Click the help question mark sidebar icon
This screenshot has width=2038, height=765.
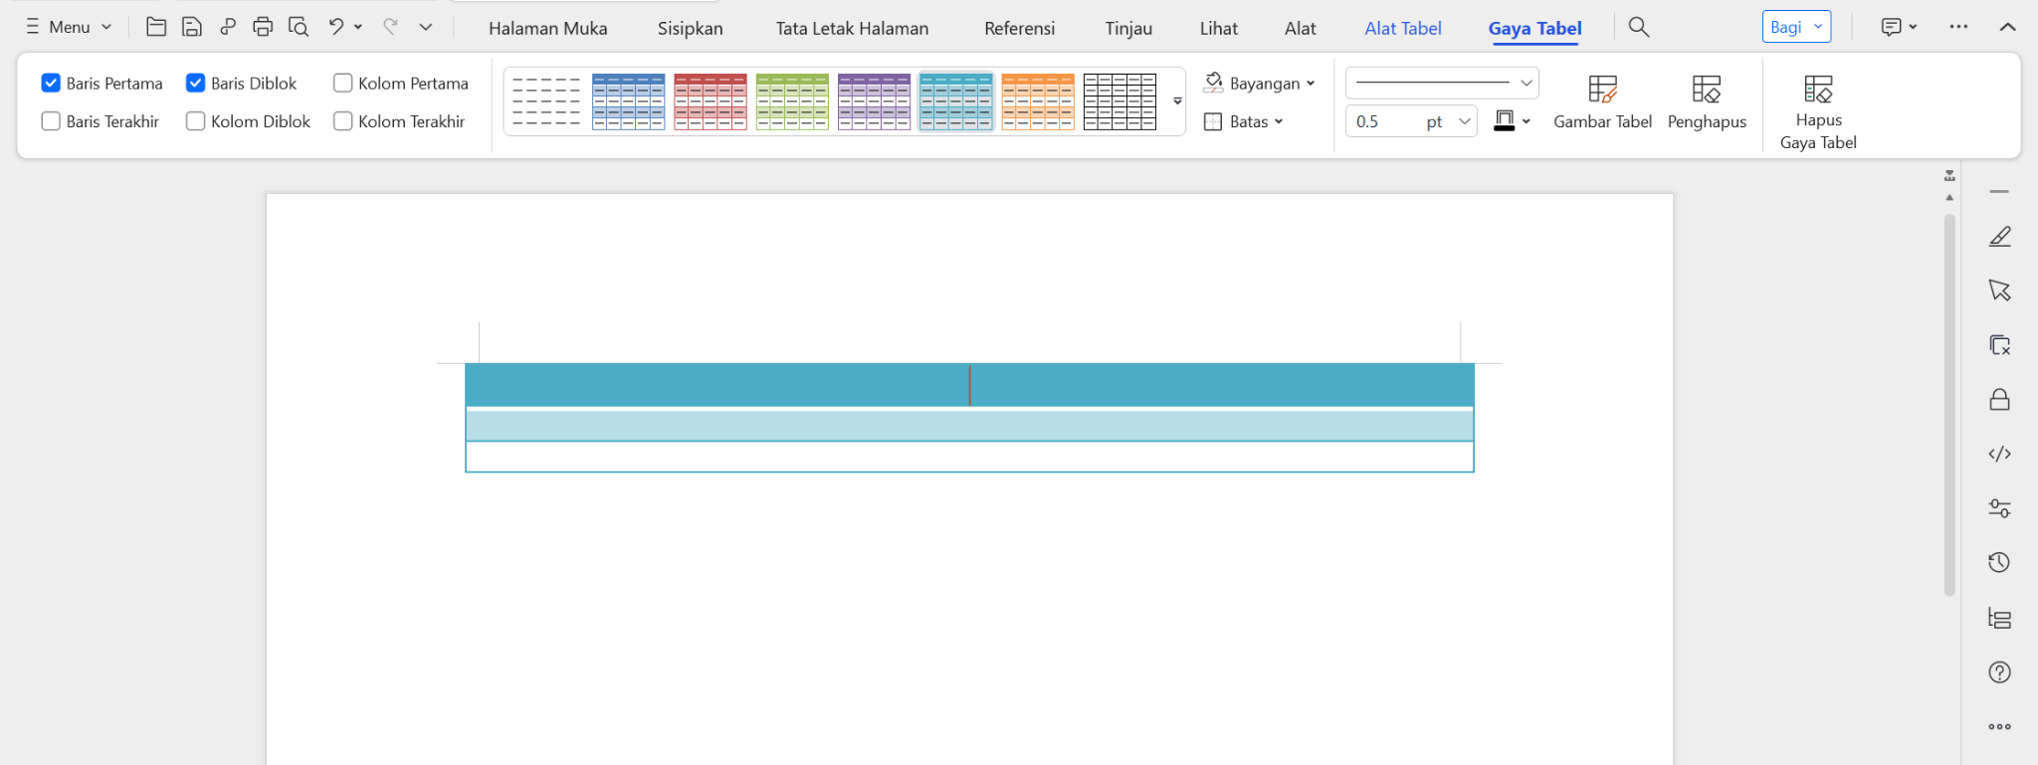click(x=1999, y=672)
